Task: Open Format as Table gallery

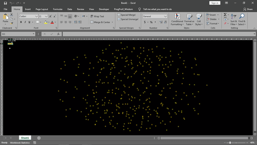Action: coord(189,20)
